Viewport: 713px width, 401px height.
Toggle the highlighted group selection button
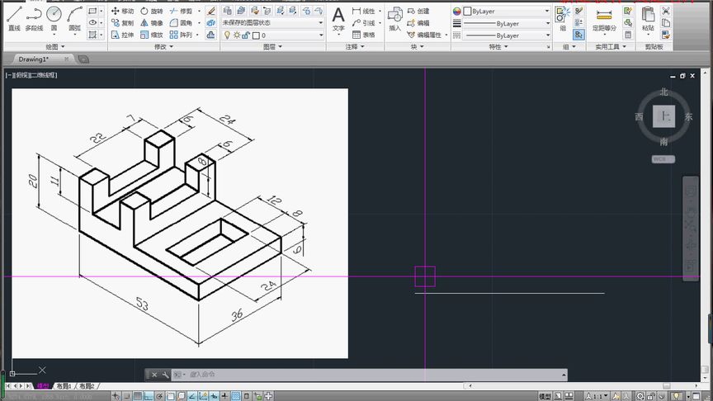(578, 35)
